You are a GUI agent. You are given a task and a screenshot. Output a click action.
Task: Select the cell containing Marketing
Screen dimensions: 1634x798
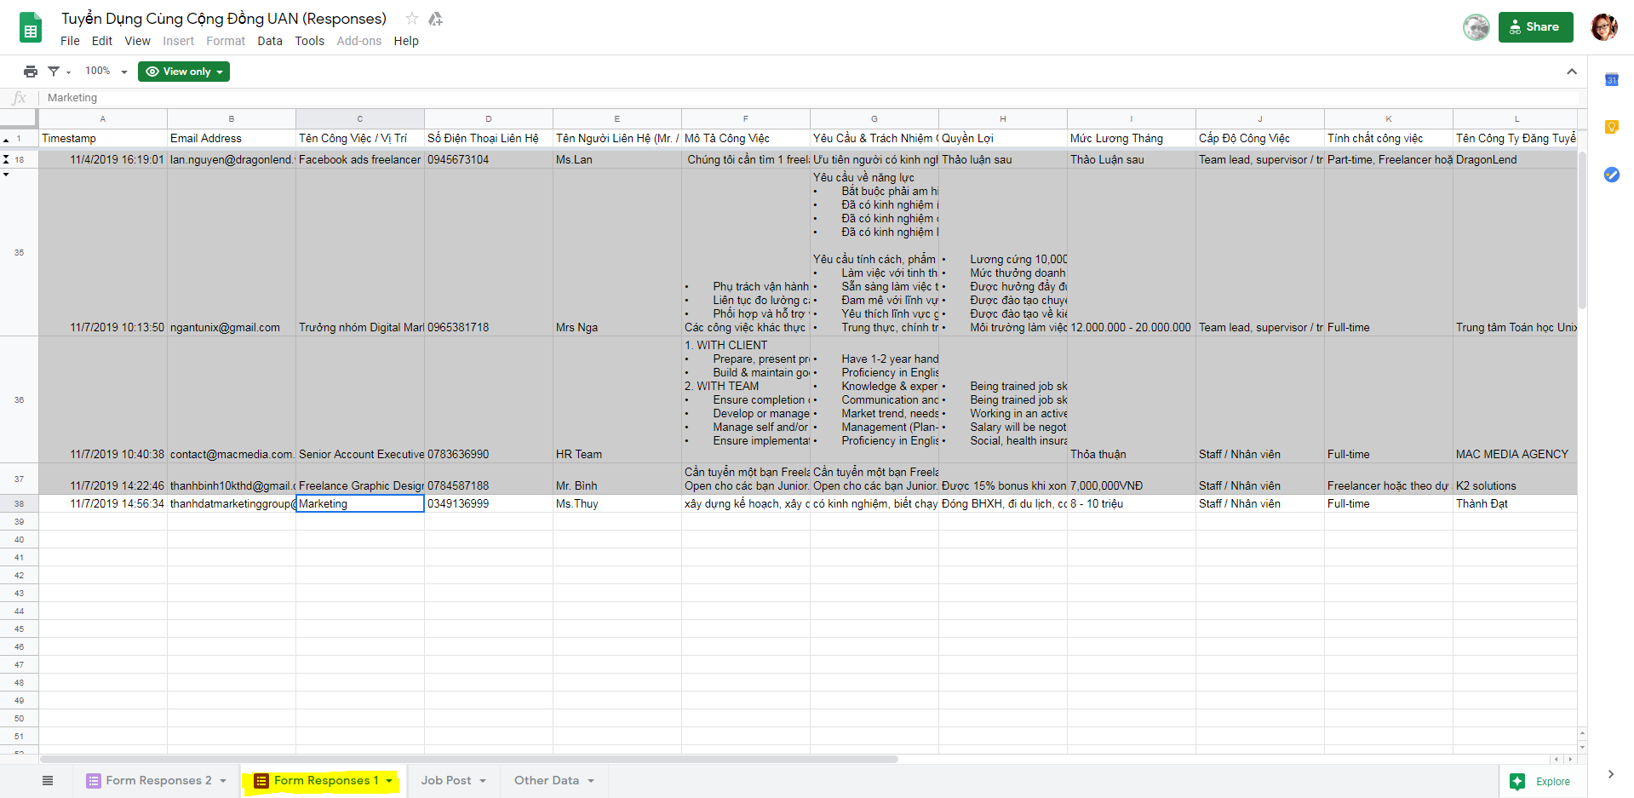tap(360, 504)
